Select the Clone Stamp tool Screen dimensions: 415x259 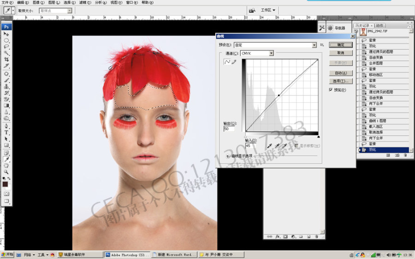[x=6, y=87]
